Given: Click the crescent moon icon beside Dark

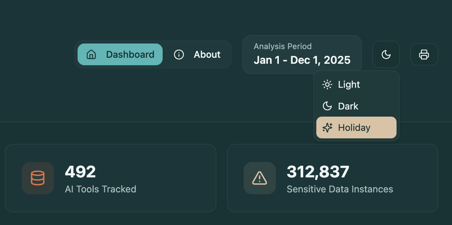Looking at the screenshot, I should click(327, 106).
